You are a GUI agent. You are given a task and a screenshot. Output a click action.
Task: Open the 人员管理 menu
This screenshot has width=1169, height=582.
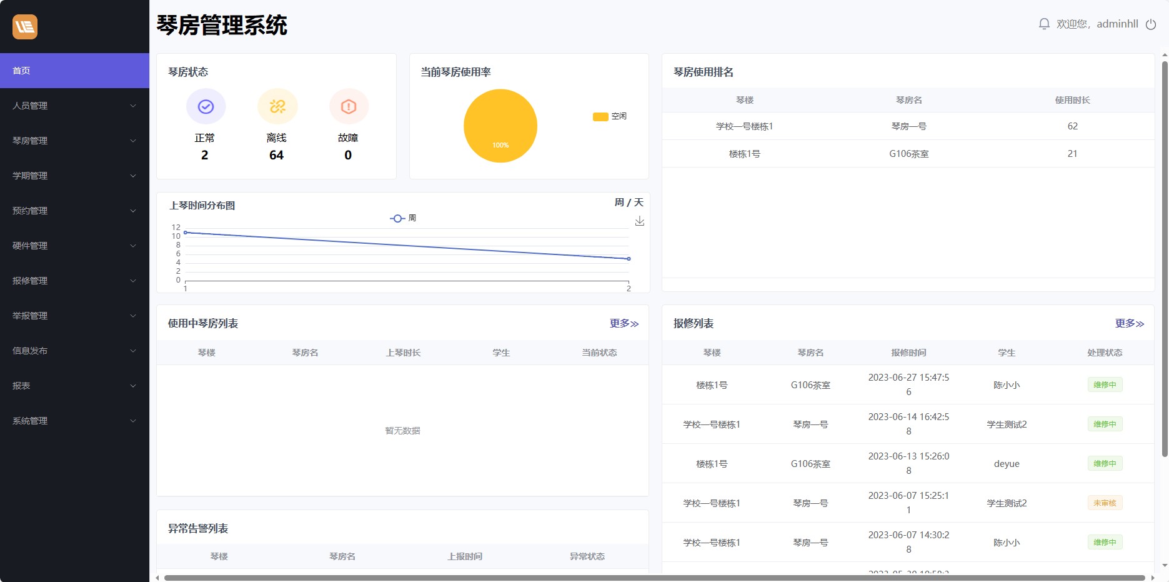74,106
